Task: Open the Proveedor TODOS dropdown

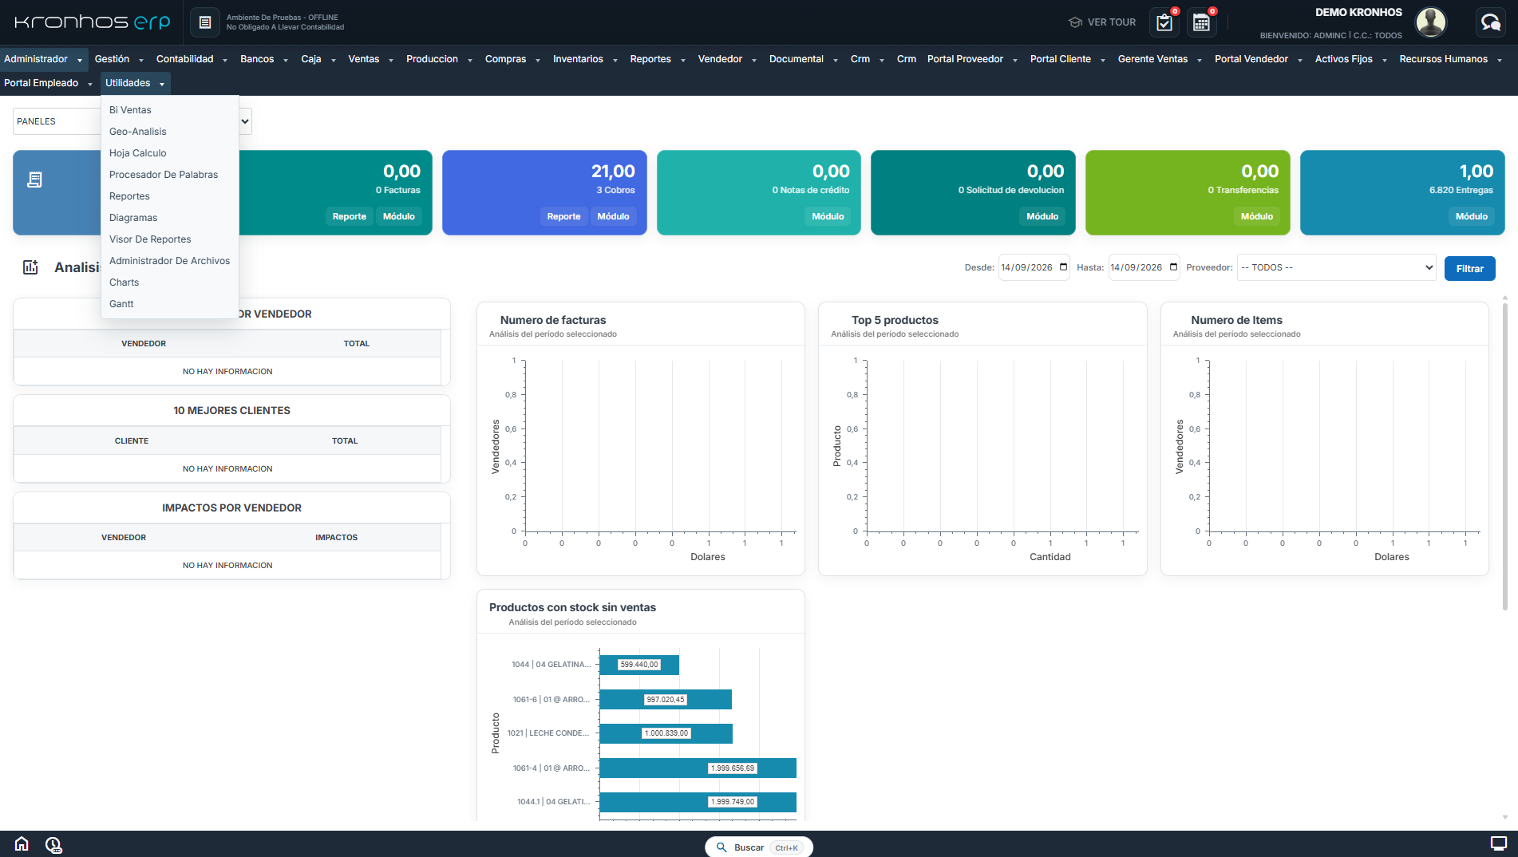Action: (x=1337, y=267)
